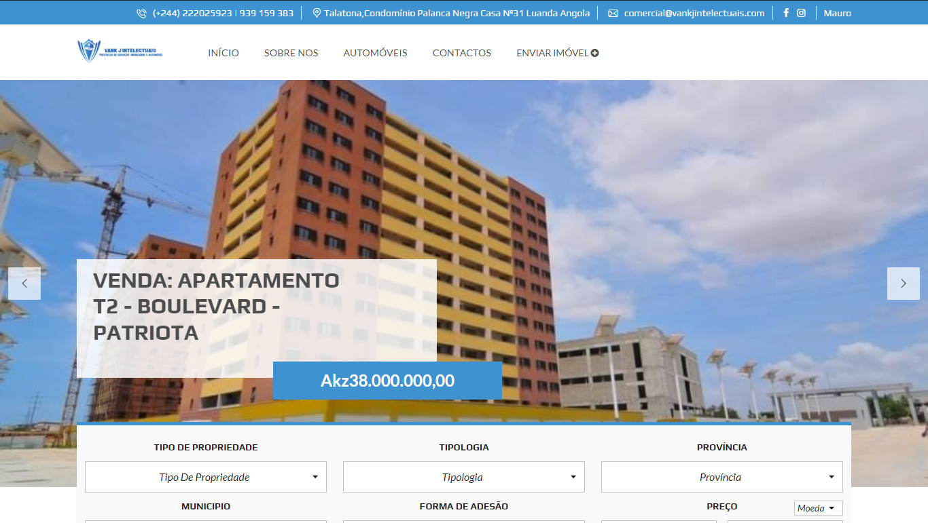
Task: Open the Início menu item
Action: pos(224,53)
